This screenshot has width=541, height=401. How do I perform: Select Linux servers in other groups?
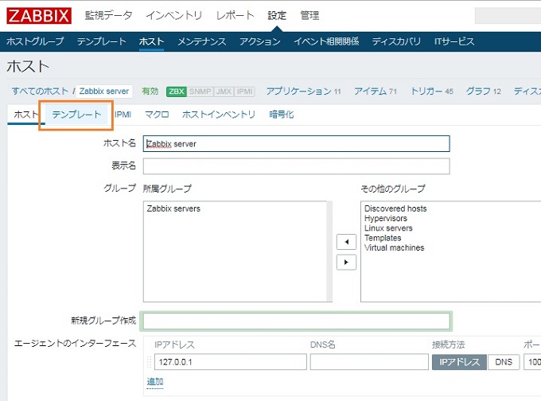pos(388,228)
